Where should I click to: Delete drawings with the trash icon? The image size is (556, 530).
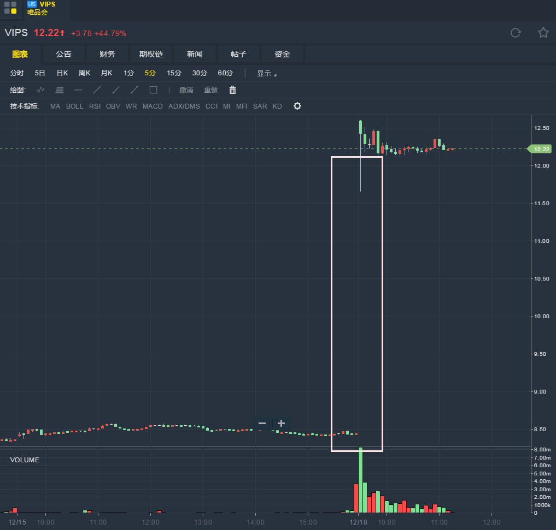tap(232, 90)
